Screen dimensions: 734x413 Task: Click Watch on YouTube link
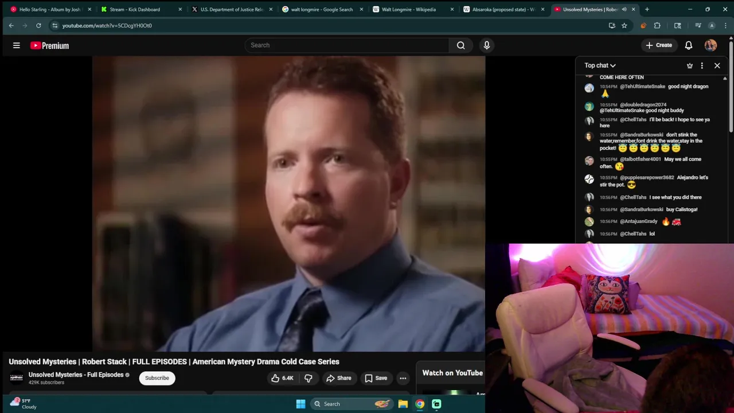coord(452,373)
